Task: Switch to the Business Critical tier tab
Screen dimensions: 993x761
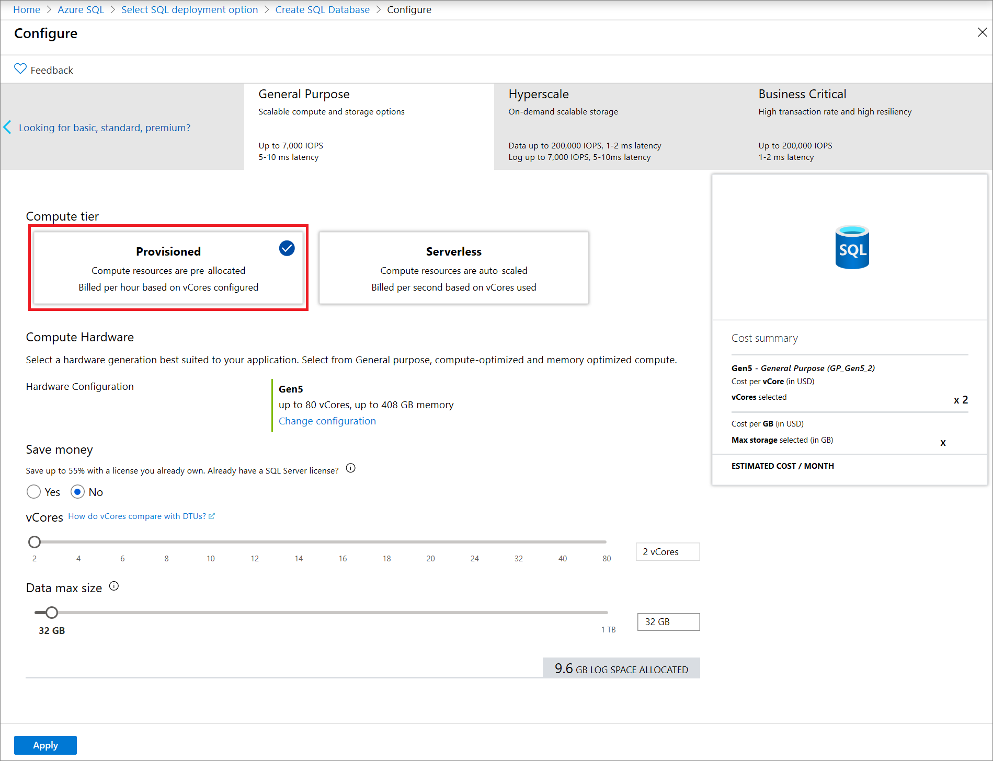Action: coord(869,126)
